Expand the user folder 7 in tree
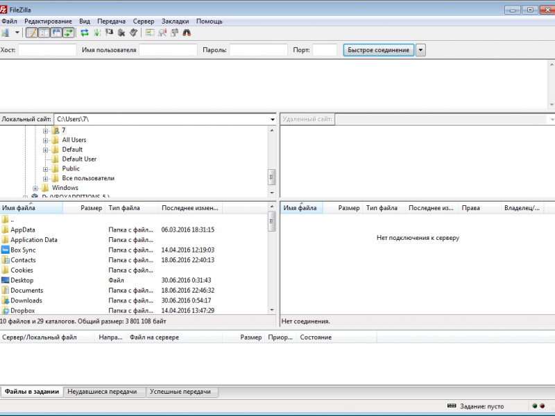 (x=45, y=131)
